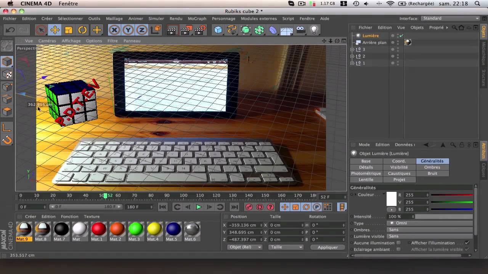Activate the Move tool
Screen dimensions: 488x274
(x=55, y=30)
